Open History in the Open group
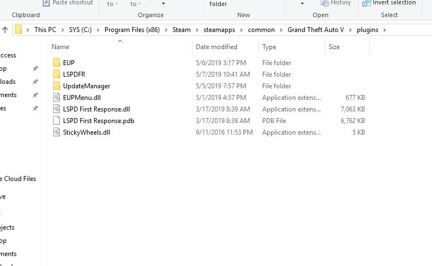 tap(336, 3)
